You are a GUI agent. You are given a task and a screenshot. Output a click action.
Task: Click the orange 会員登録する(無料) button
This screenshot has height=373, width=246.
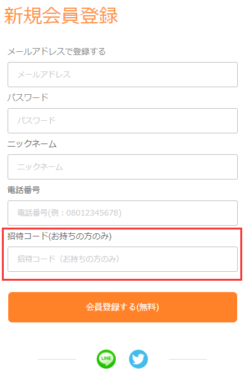pyautogui.click(x=123, y=307)
